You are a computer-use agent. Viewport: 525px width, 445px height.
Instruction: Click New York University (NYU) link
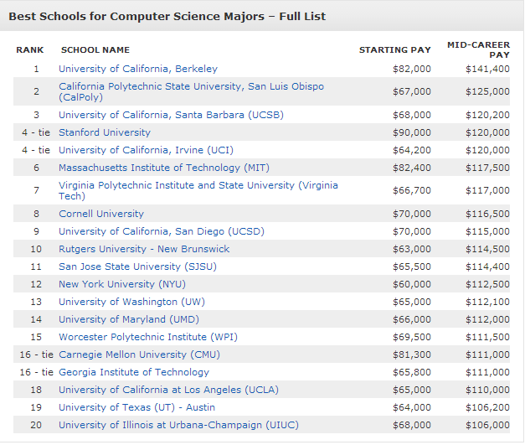[120, 284]
